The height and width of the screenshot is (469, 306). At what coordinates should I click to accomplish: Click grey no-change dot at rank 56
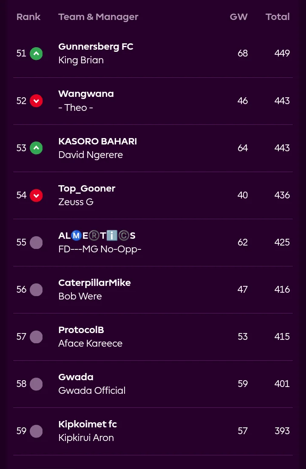click(36, 290)
